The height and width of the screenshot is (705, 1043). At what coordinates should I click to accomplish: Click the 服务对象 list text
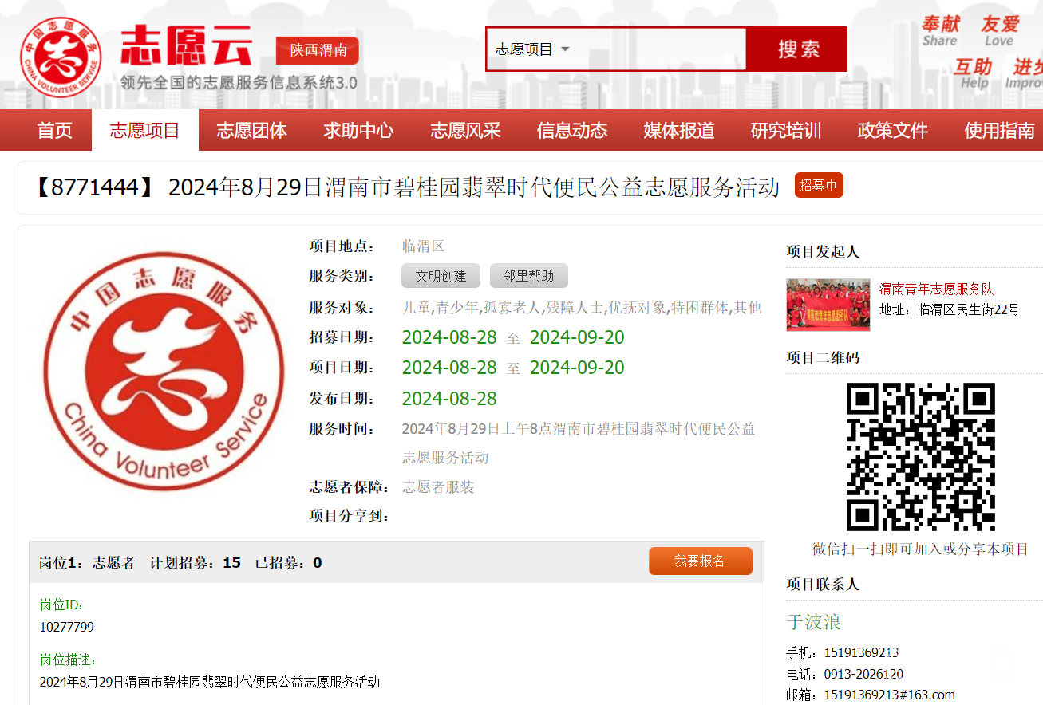click(x=582, y=307)
